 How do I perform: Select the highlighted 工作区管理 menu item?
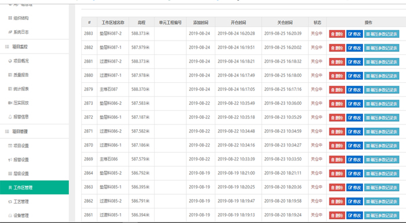(x=34, y=187)
